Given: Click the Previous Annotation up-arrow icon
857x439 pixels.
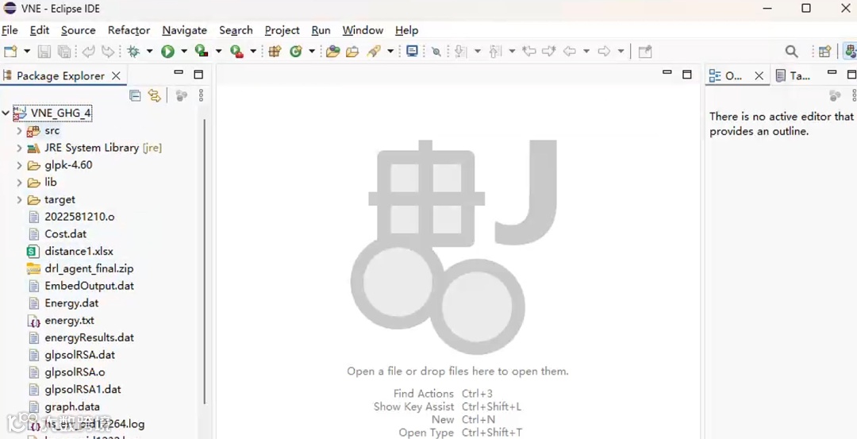Looking at the screenshot, I should click(x=495, y=52).
